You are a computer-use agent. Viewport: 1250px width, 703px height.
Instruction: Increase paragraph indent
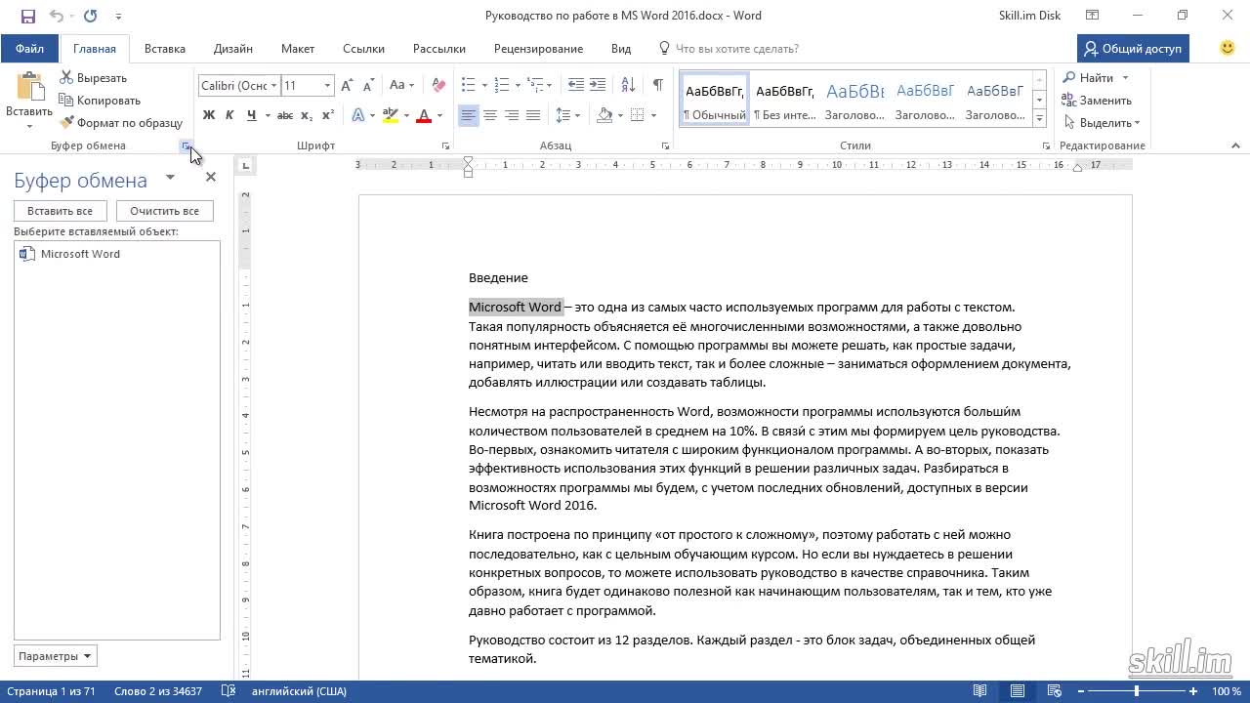(x=600, y=86)
